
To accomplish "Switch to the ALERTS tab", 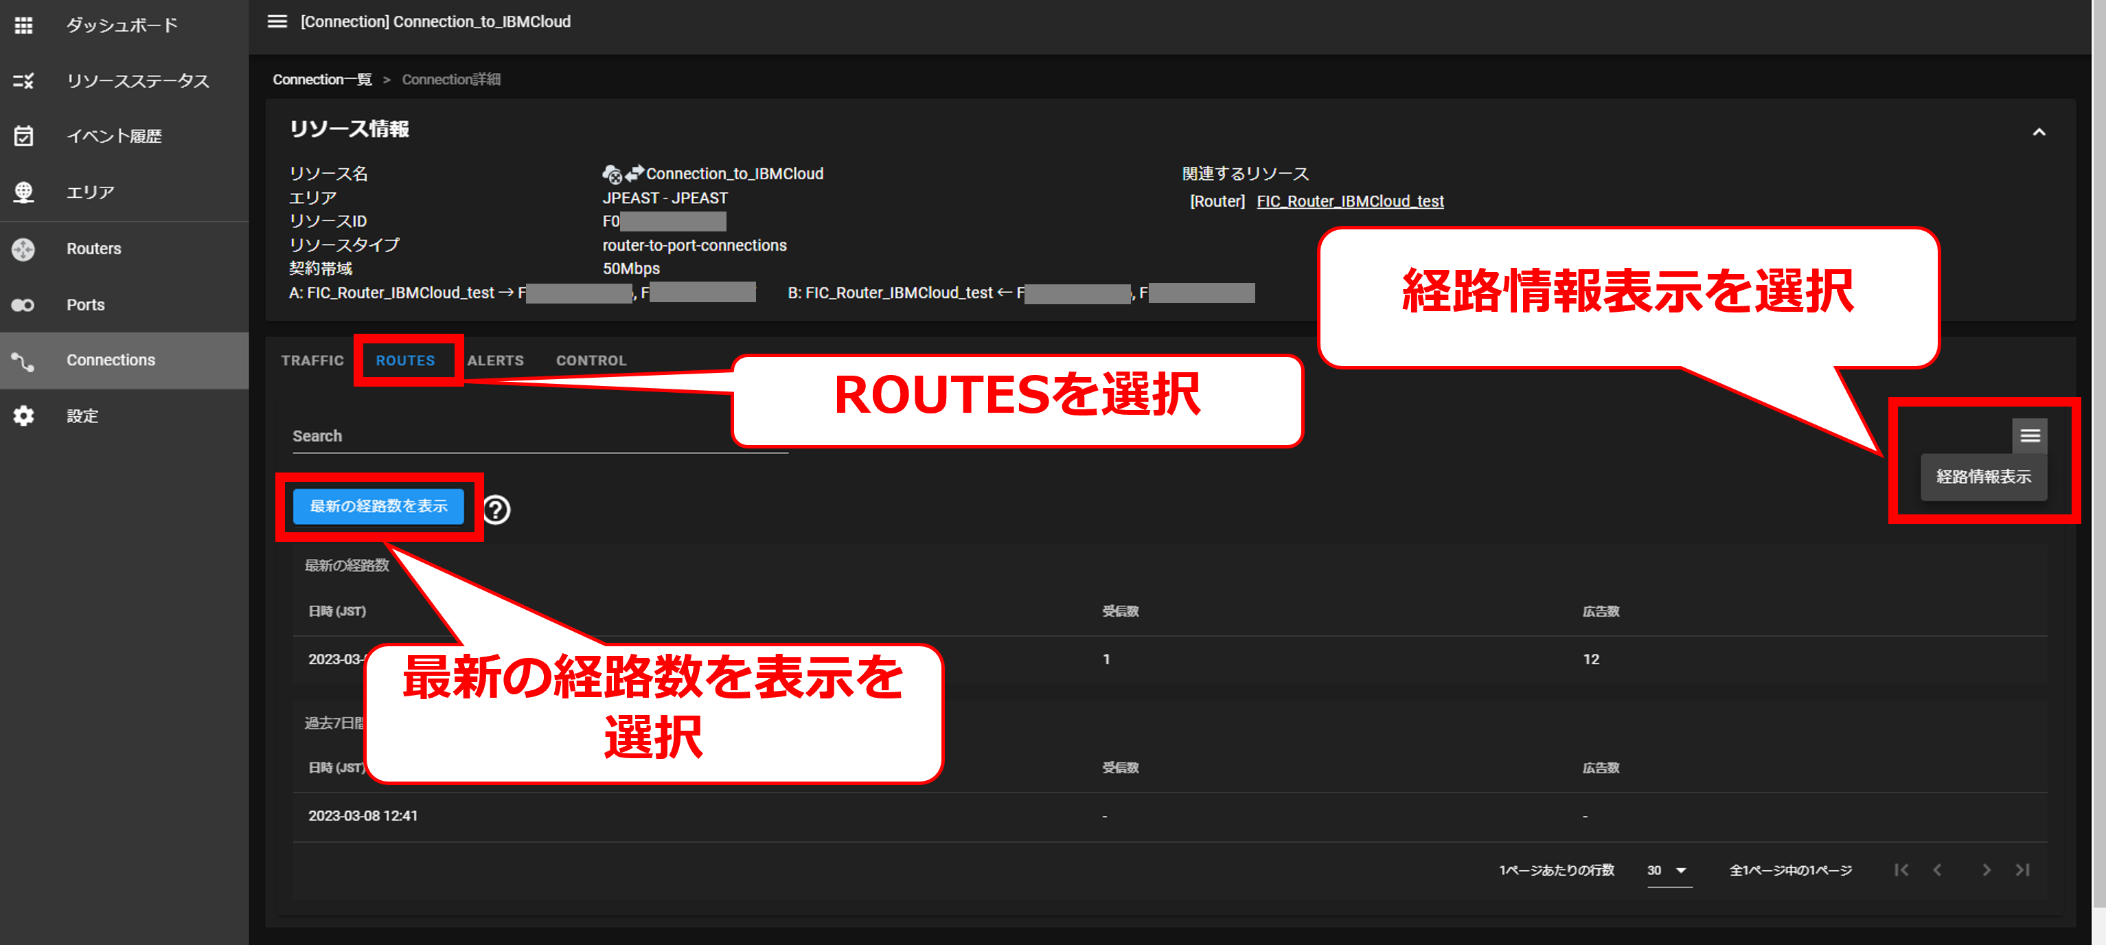I will click(x=496, y=361).
